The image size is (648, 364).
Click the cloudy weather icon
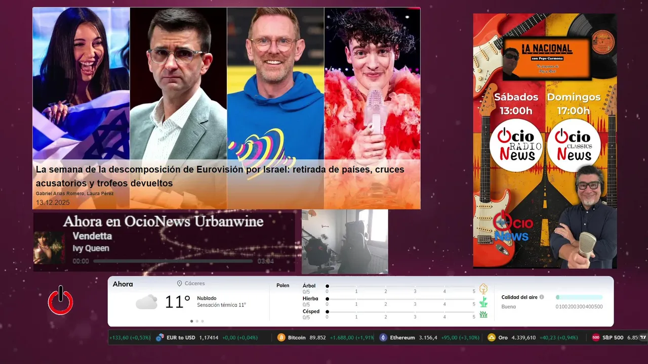tap(146, 302)
